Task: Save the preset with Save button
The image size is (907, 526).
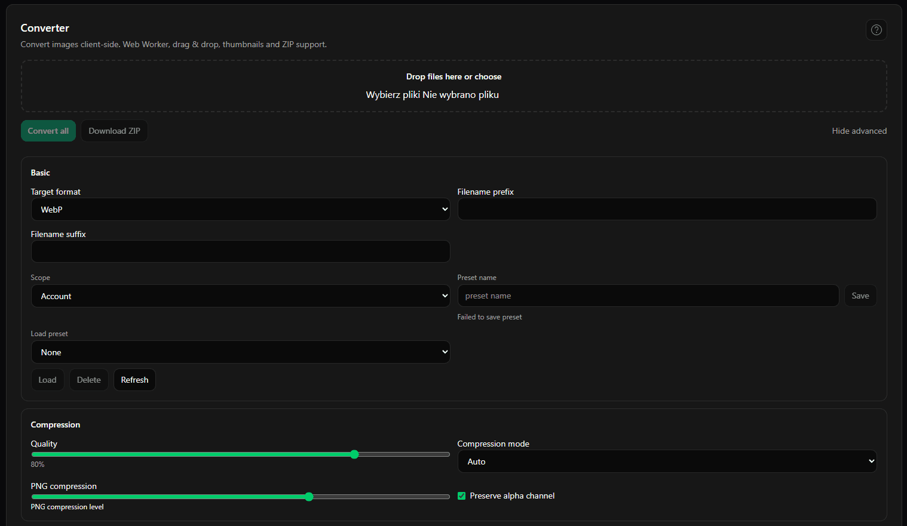Action: pos(860,296)
